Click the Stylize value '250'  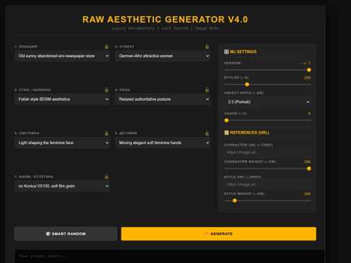click(x=307, y=78)
